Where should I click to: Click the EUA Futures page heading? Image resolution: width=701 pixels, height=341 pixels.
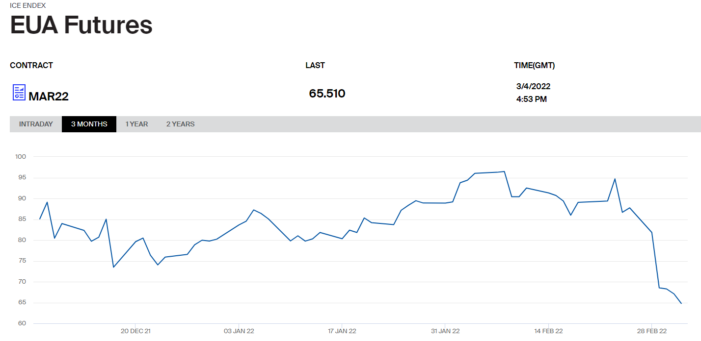[x=81, y=25]
